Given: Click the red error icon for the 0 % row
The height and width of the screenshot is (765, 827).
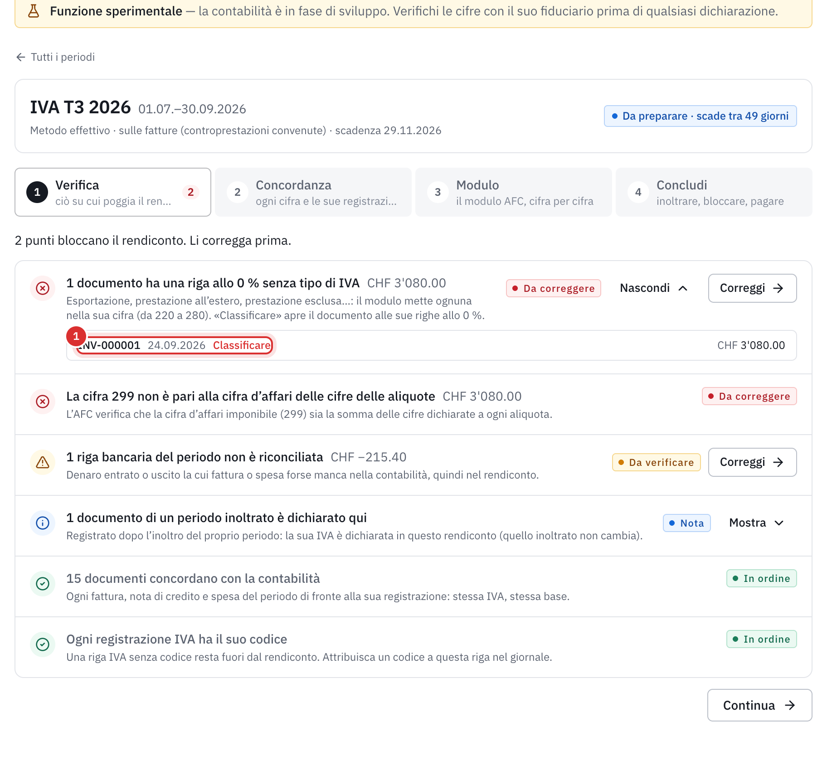Looking at the screenshot, I should coord(43,288).
